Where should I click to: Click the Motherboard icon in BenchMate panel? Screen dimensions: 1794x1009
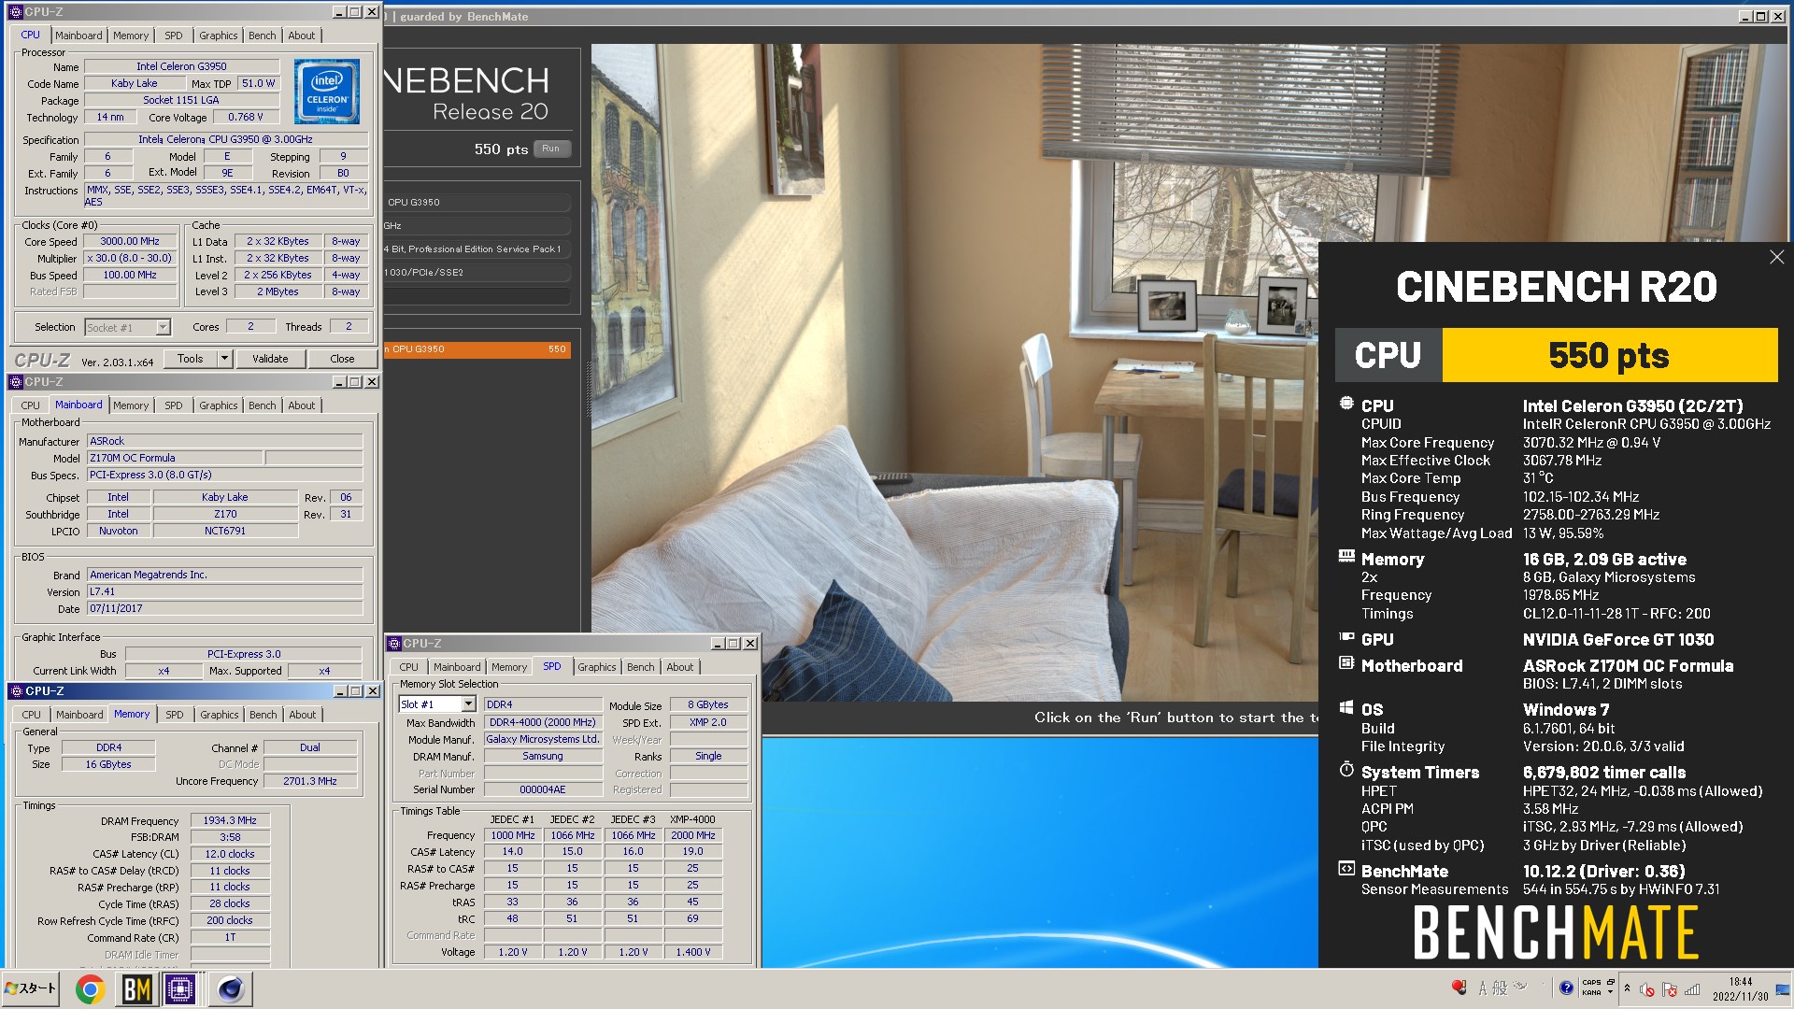click(1346, 663)
